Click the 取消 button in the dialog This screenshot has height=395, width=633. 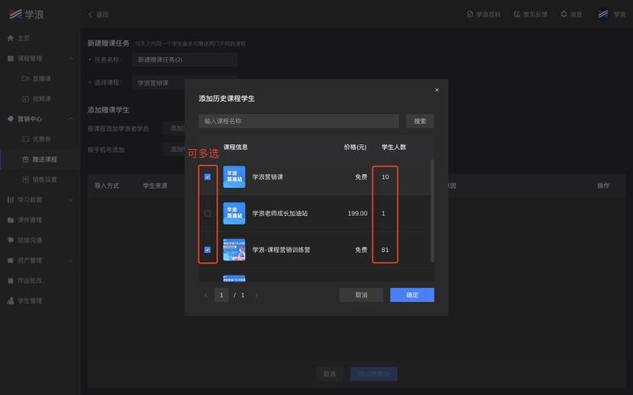click(361, 295)
